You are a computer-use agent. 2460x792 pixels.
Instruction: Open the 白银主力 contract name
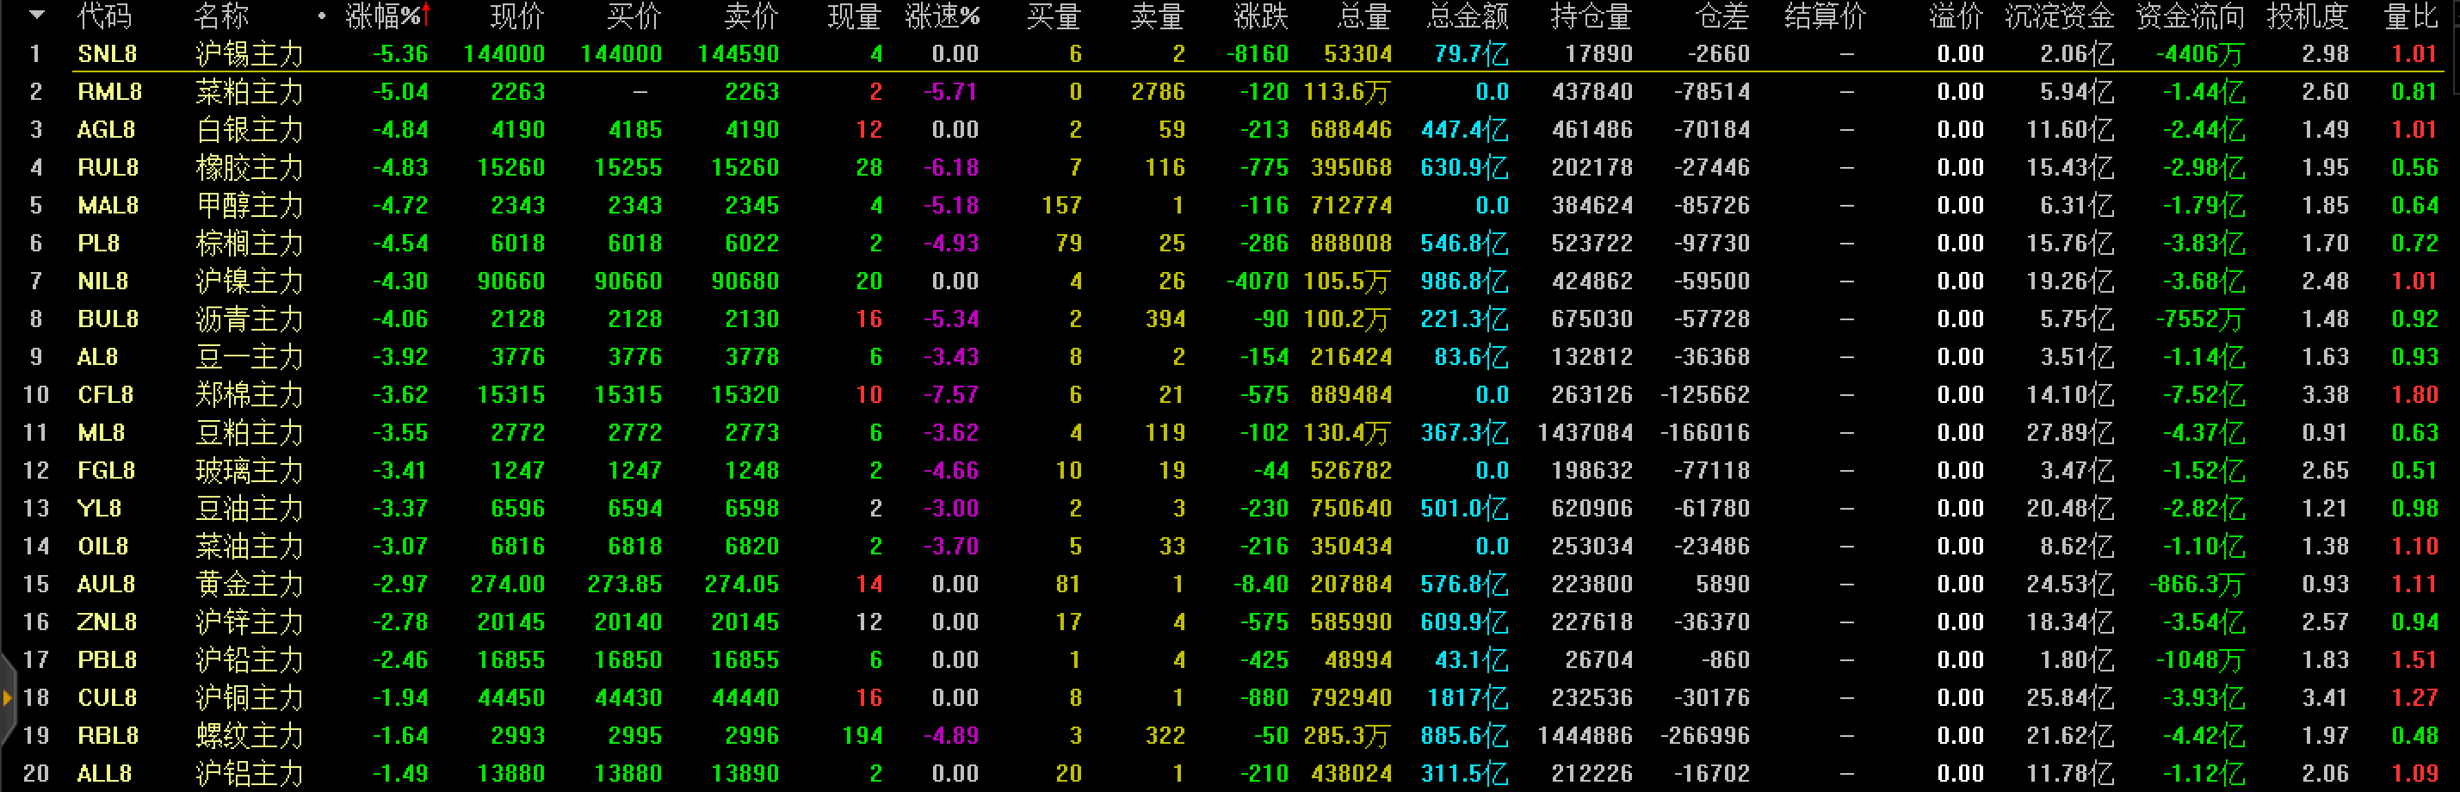(x=250, y=130)
